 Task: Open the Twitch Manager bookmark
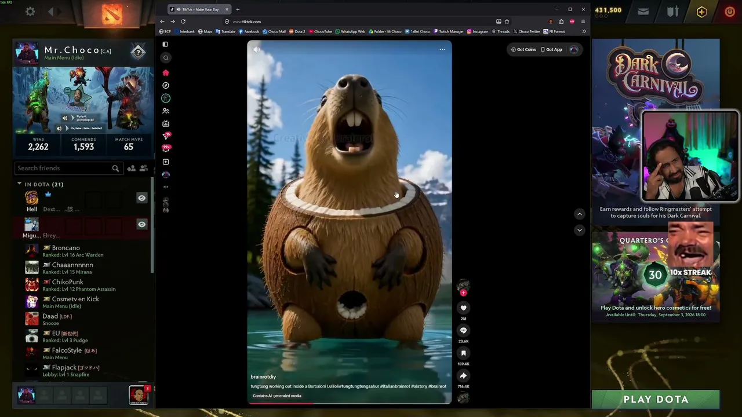pos(449,31)
